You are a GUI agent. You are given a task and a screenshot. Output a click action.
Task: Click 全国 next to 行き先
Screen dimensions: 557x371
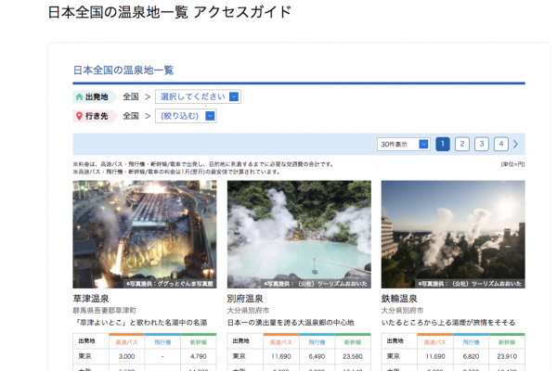pyautogui.click(x=131, y=116)
